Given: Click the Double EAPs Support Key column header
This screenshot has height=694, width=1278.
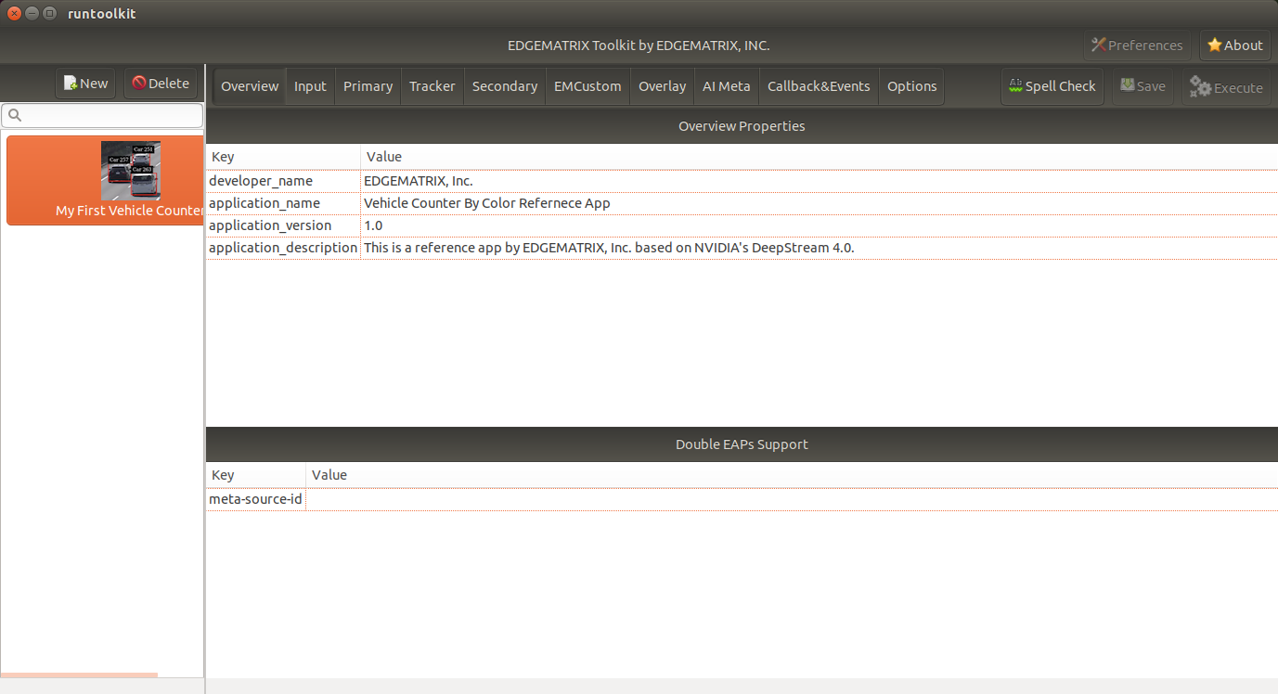Looking at the screenshot, I should click(255, 475).
